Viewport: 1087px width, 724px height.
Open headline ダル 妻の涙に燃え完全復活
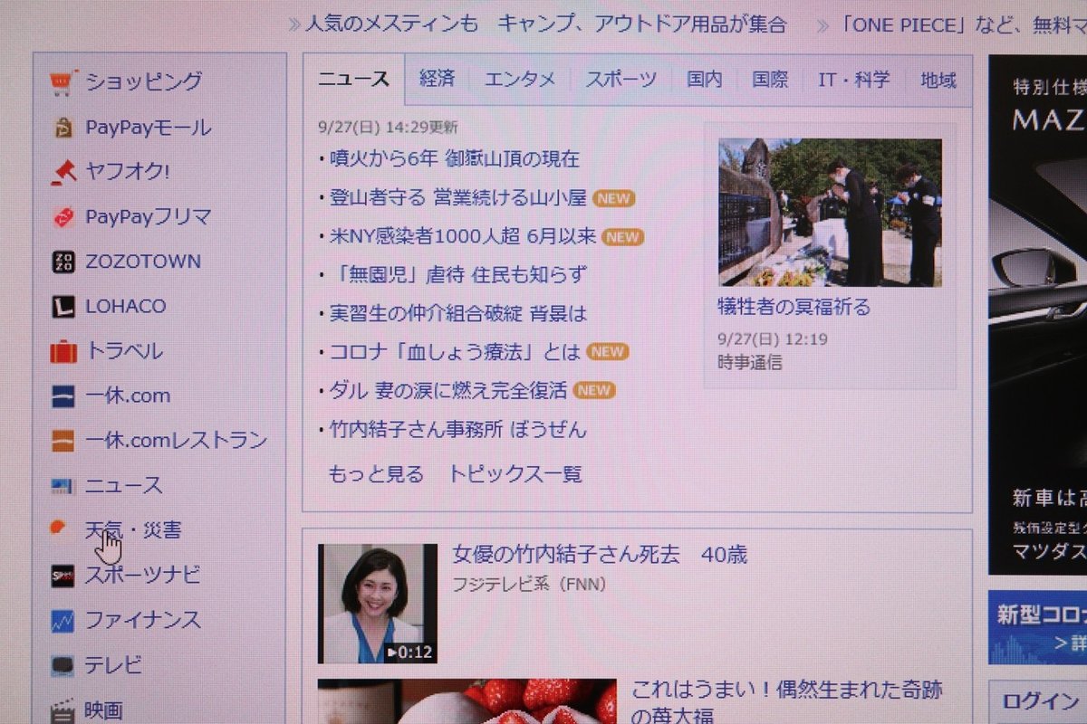[448, 391]
